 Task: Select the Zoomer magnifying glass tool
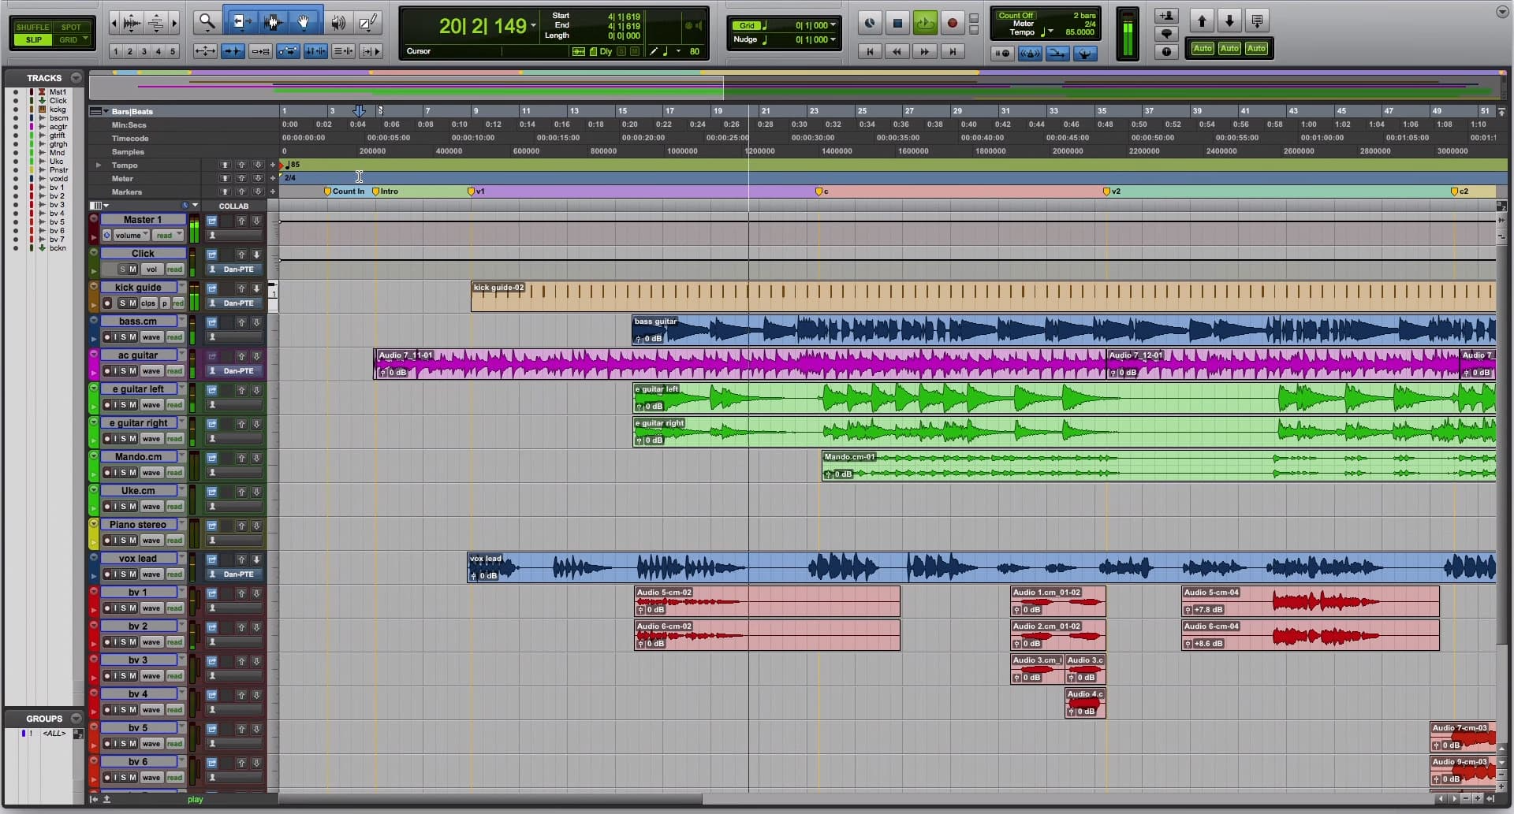pyautogui.click(x=207, y=22)
